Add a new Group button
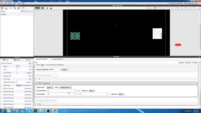 pyautogui.click(x=188, y=62)
